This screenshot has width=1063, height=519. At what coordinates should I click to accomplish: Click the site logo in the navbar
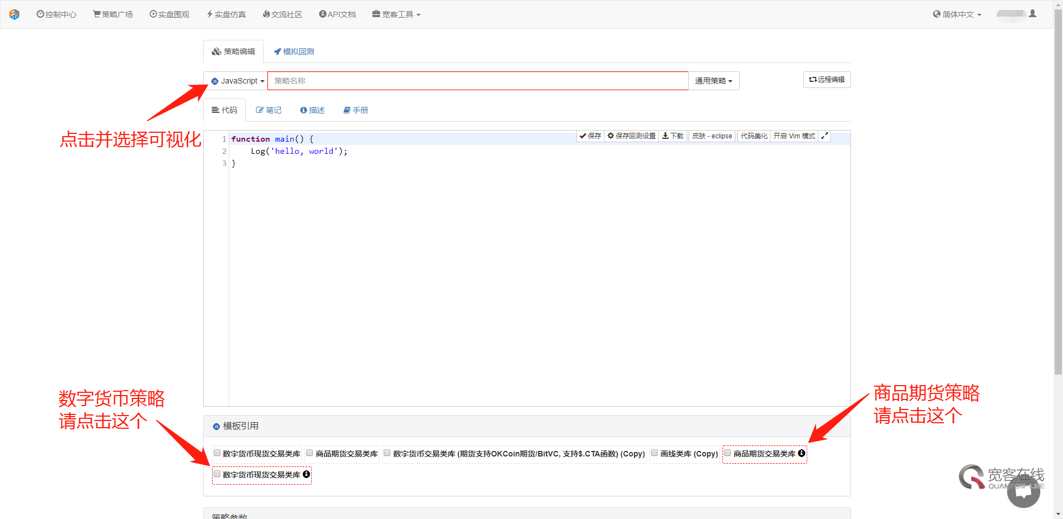click(x=14, y=14)
